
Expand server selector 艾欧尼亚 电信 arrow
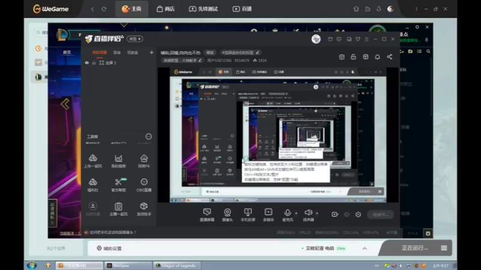[364, 248]
